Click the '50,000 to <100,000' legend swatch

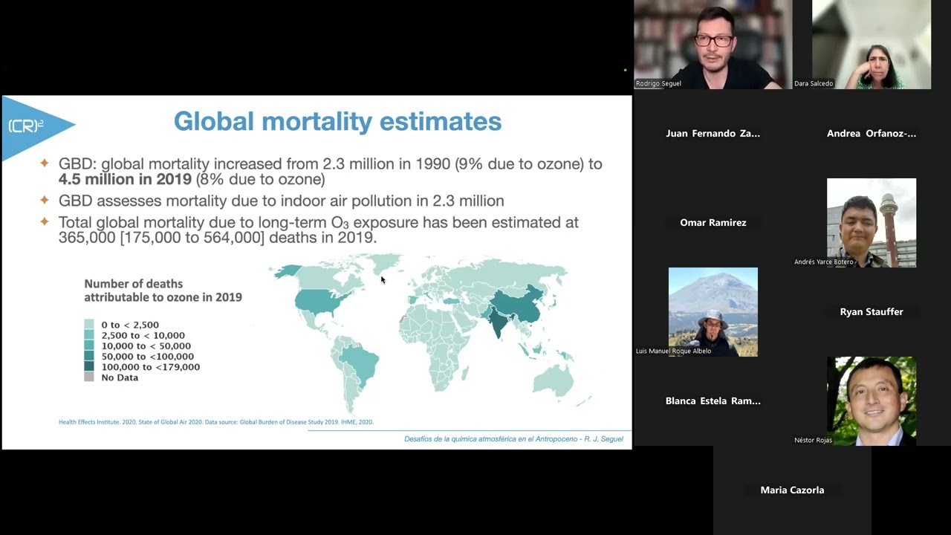click(89, 356)
